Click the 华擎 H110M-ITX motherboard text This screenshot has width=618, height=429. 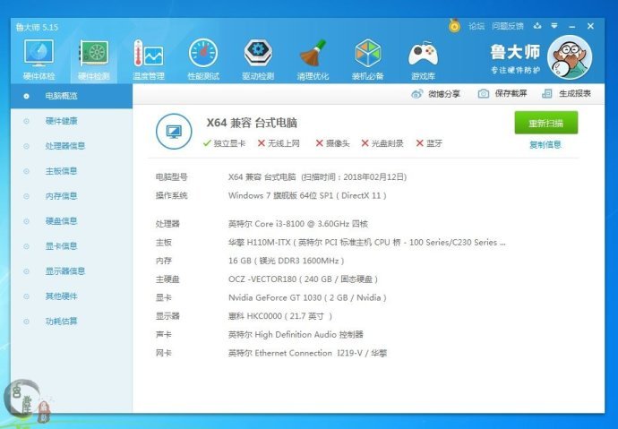point(367,243)
